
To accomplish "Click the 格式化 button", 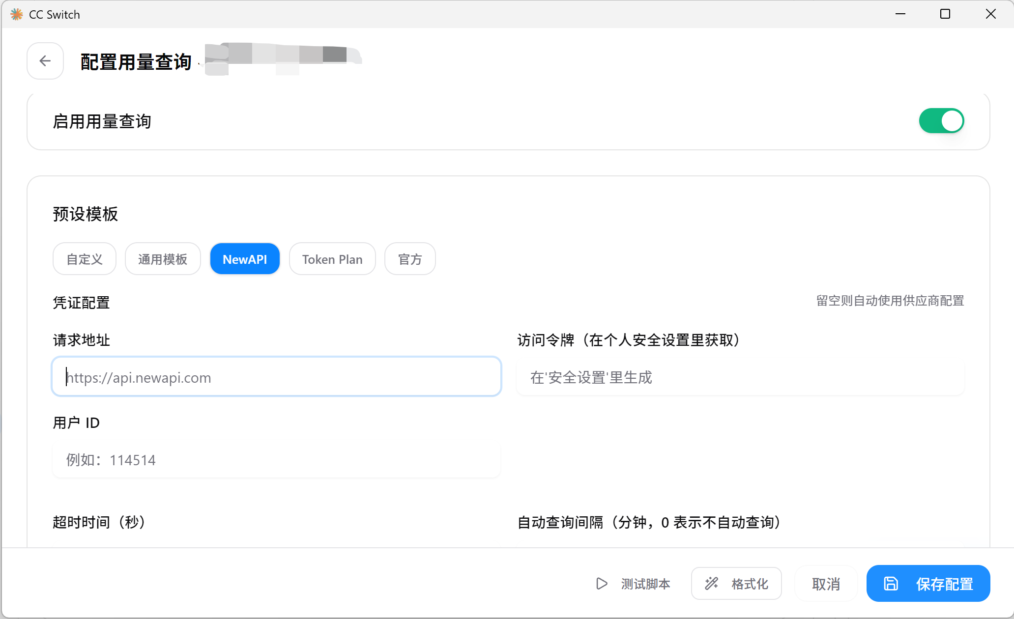I will (736, 584).
